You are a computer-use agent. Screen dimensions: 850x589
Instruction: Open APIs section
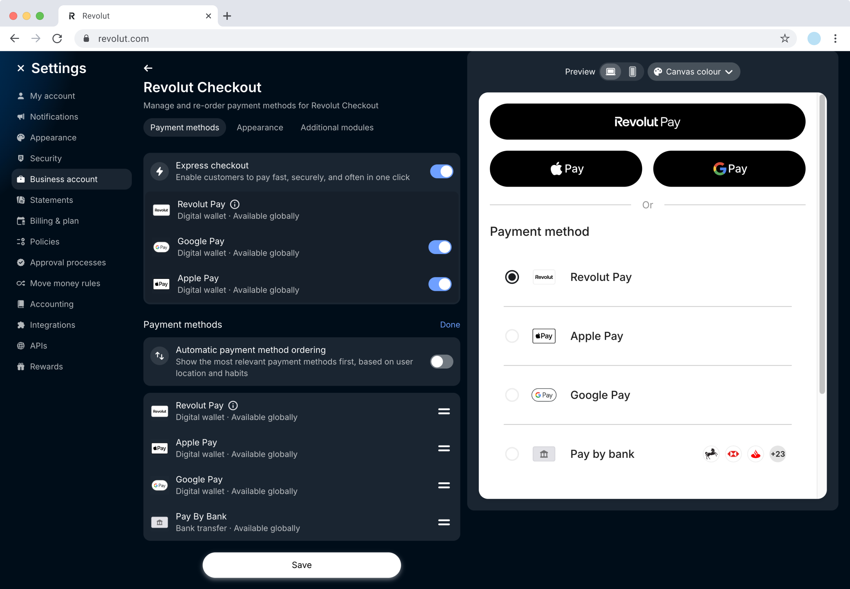[x=72, y=346]
